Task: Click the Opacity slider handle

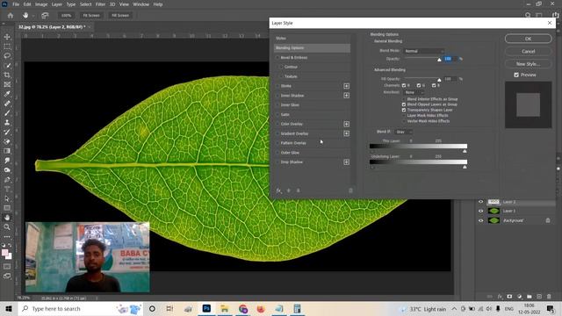Action: (439, 60)
